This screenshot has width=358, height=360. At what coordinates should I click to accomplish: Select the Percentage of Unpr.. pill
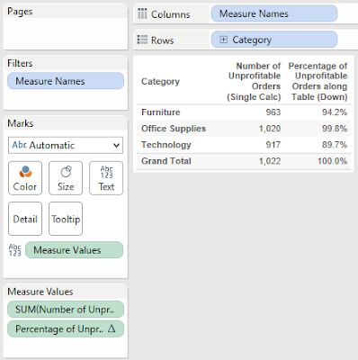[66, 328]
